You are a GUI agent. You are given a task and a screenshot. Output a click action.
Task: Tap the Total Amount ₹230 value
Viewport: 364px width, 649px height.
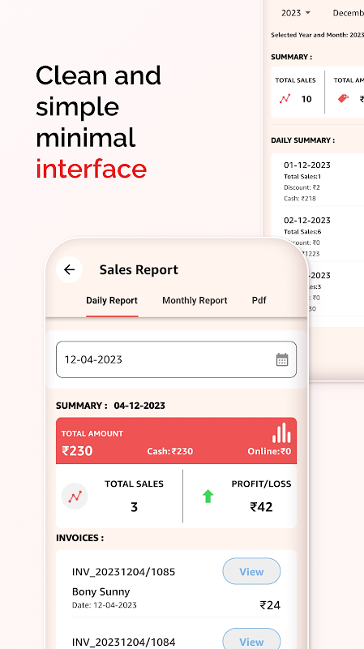77,451
